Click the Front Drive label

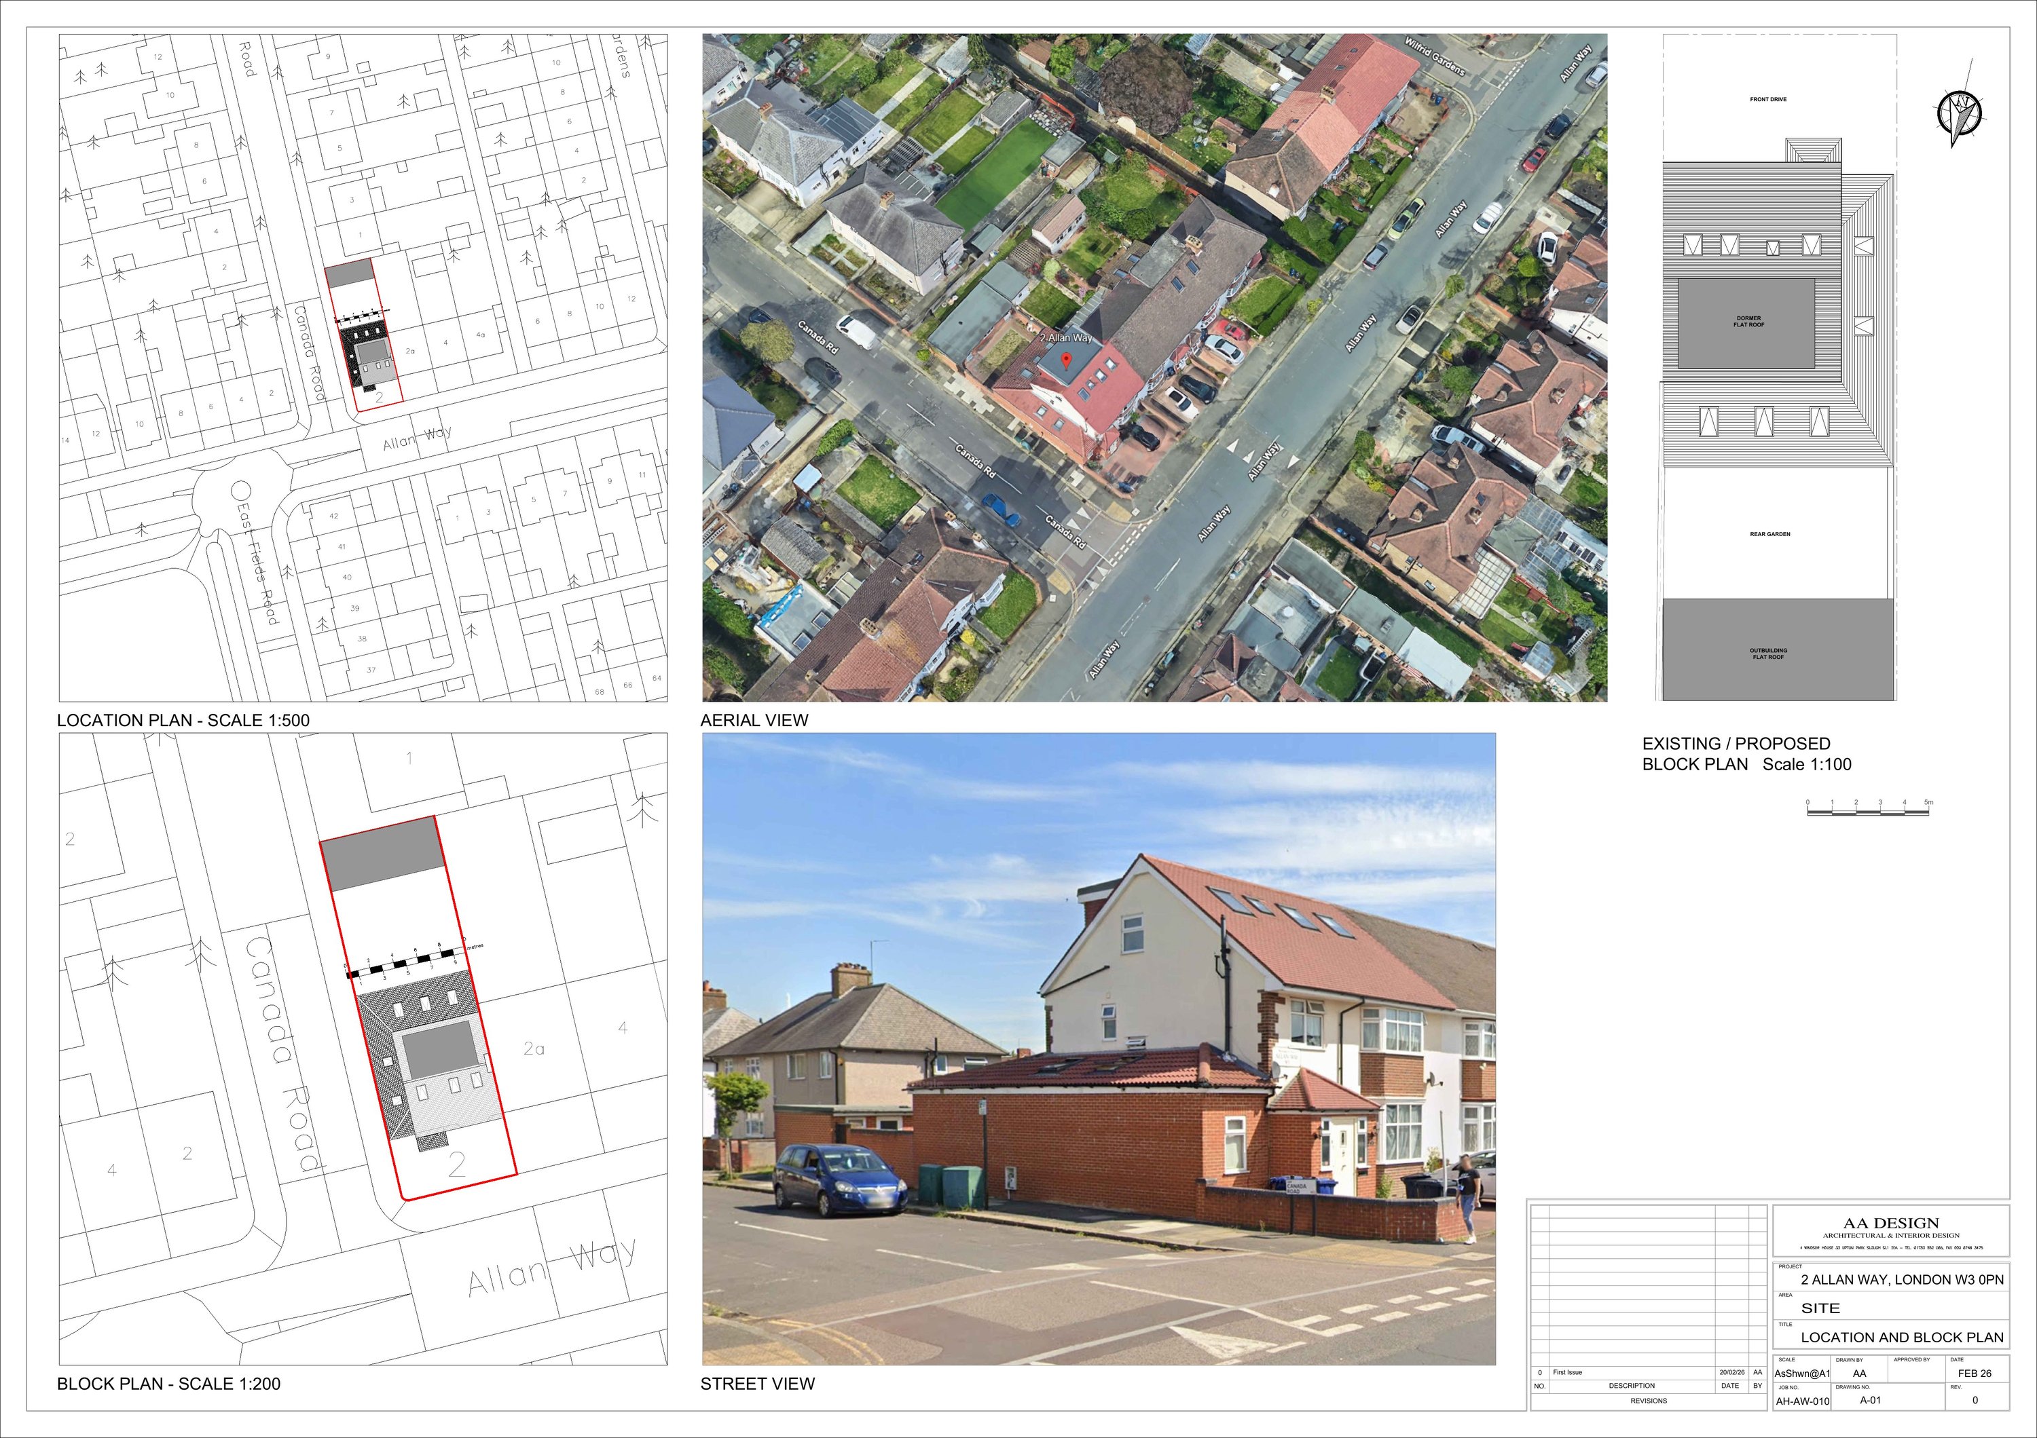point(1768,99)
